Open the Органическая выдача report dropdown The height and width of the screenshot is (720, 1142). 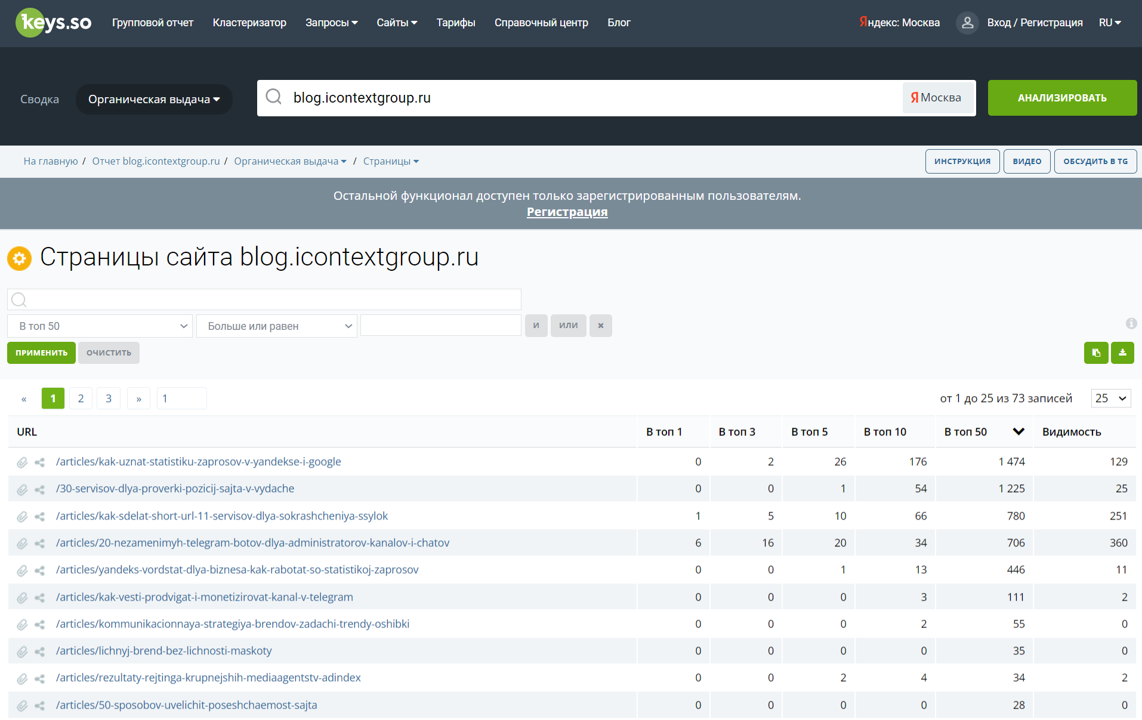pos(154,99)
